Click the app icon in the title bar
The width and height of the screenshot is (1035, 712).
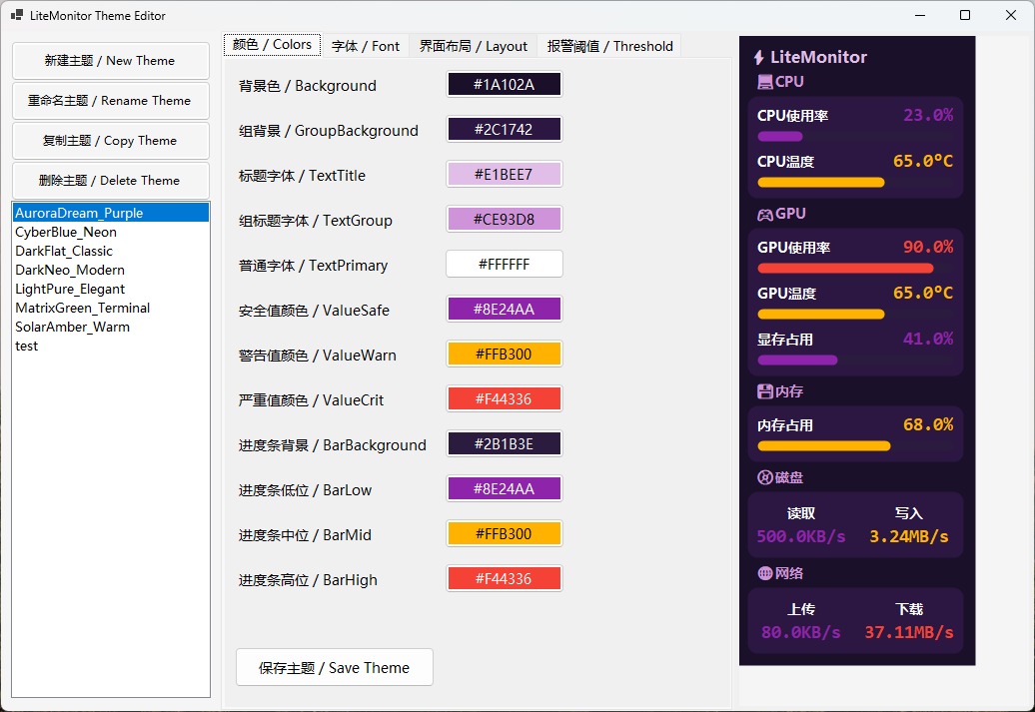(x=17, y=16)
